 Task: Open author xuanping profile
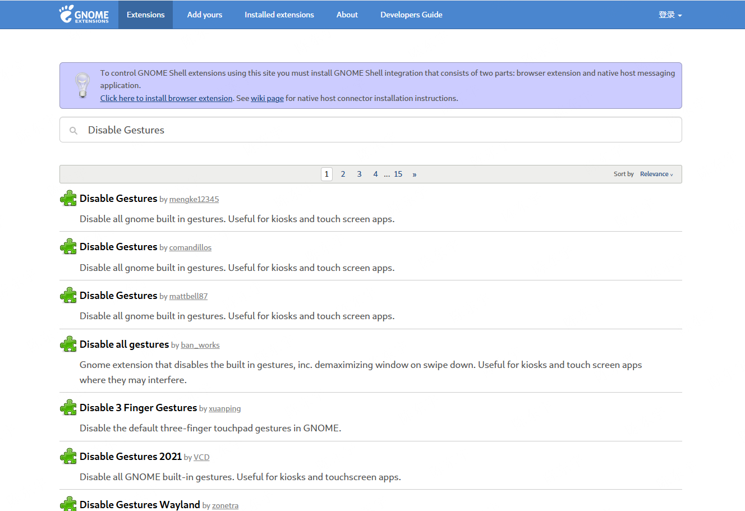pyautogui.click(x=225, y=408)
